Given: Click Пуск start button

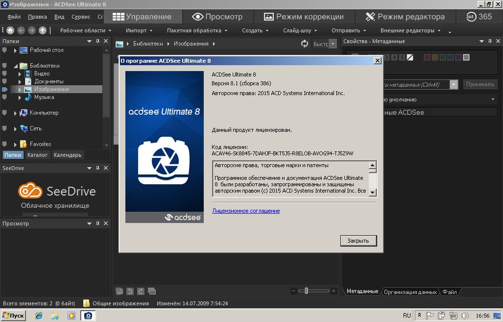Looking at the screenshot, I should click(13, 316).
